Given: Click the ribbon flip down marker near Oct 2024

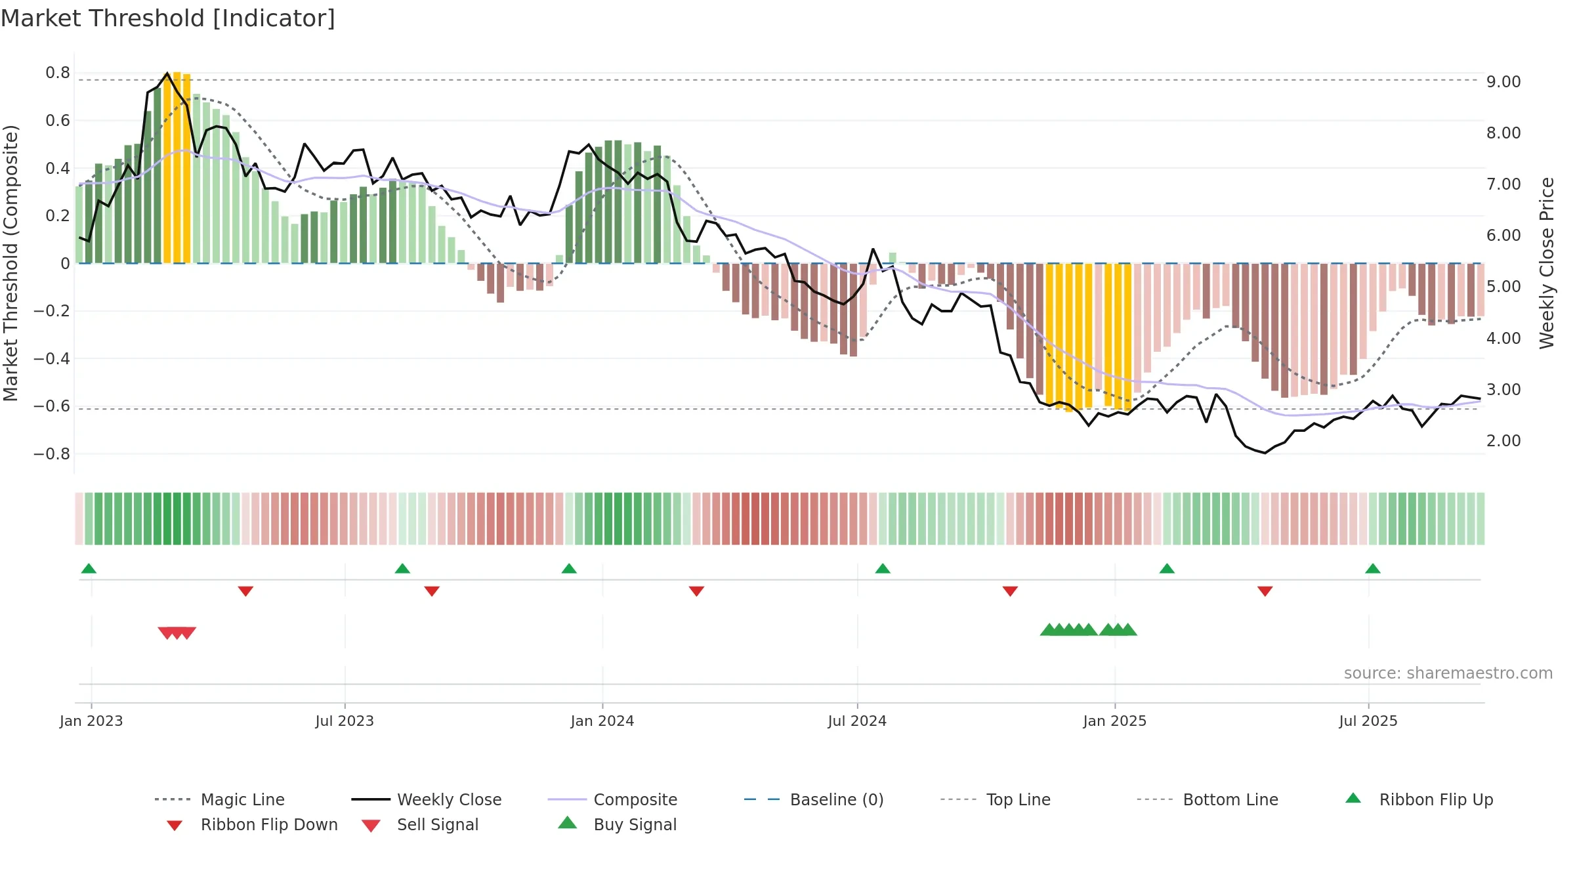Looking at the screenshot, I should [1010, 591].
